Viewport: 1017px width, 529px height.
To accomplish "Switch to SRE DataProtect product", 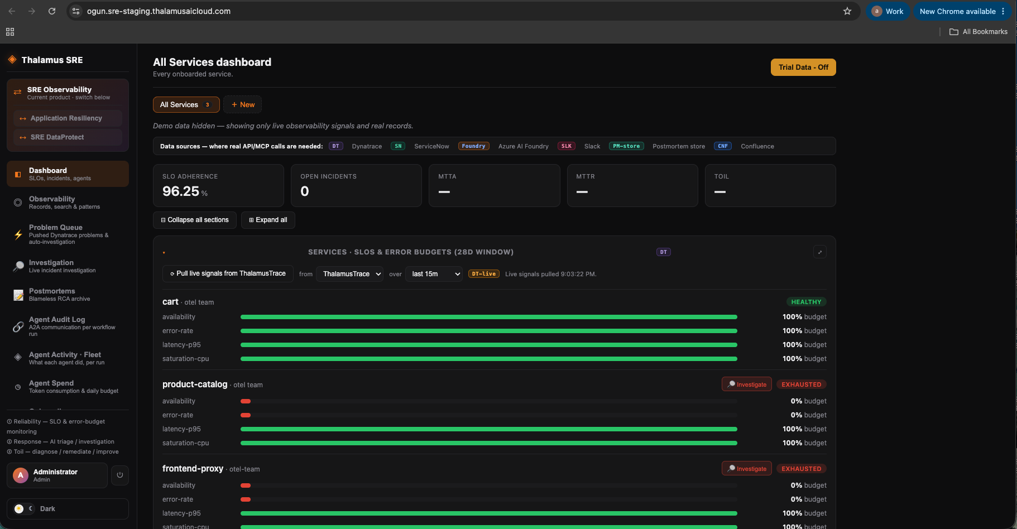I will pyautogui.click(x=67, y=137).
